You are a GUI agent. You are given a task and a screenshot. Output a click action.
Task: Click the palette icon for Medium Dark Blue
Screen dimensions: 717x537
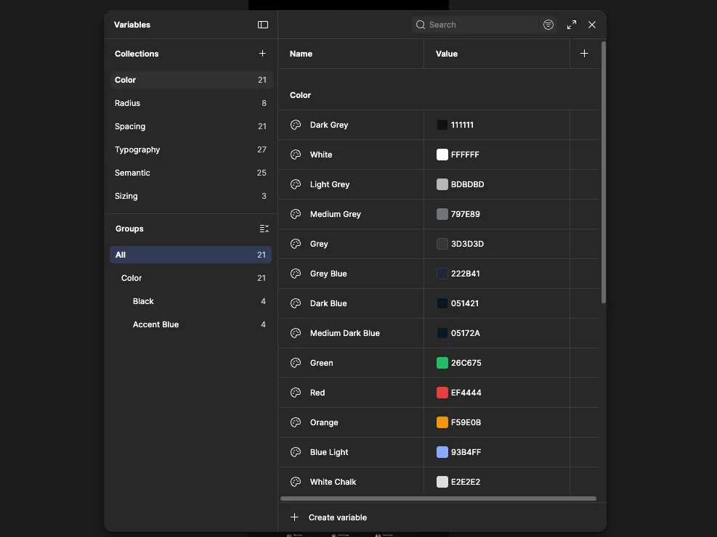click(296, 333)
